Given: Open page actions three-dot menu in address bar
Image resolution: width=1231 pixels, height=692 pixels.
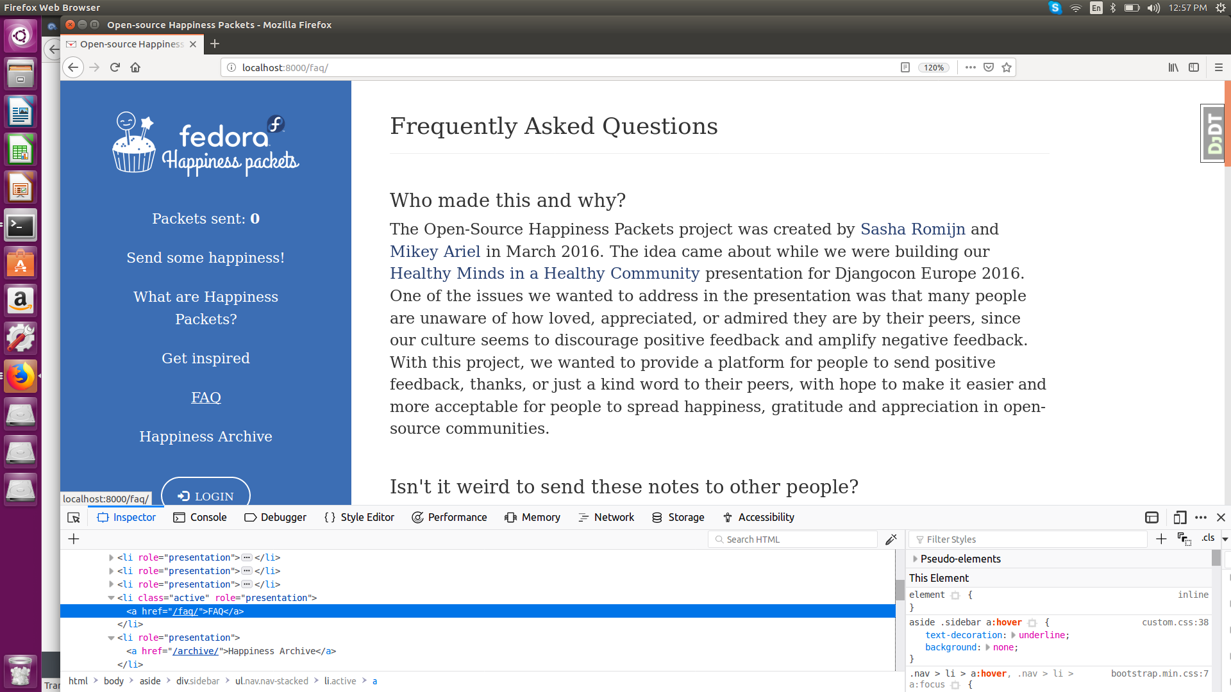Looking at the screenshot, I should click(x=971, y=67).
